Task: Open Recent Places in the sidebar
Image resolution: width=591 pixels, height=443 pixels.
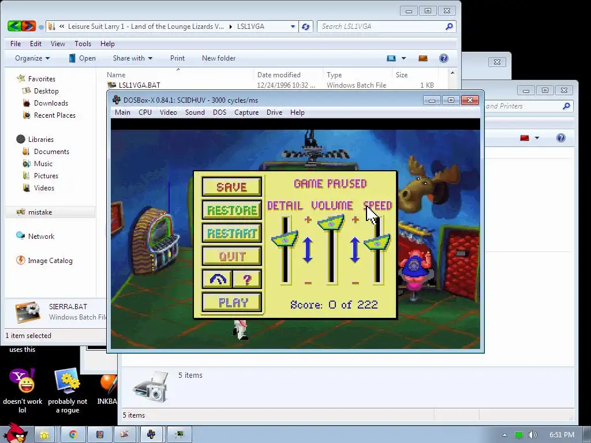Action: click(x=55, y=115)
